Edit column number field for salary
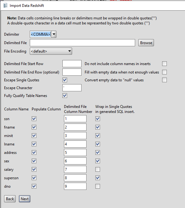The width and height of the screenshot is (185, 208). pyautogui.click(x=75, y=170)
